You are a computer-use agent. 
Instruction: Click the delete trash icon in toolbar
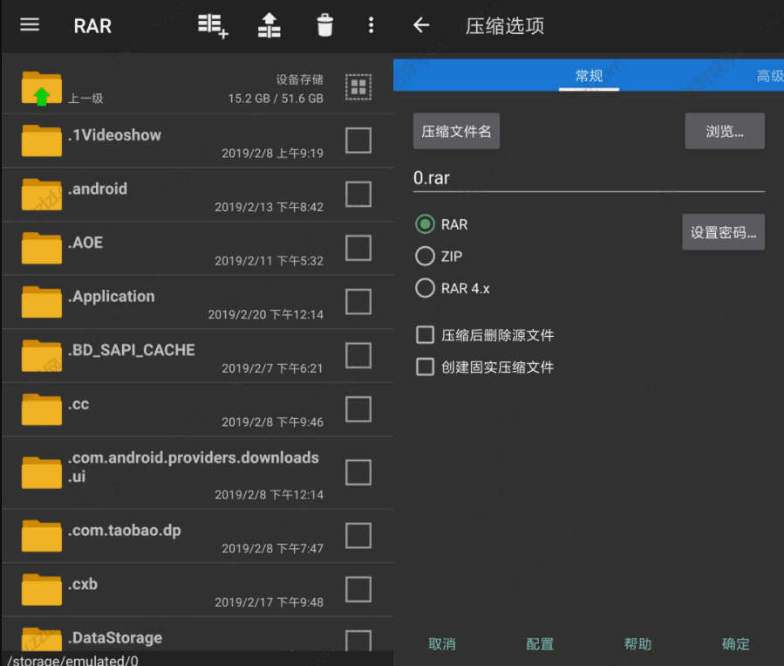coord(324,25)
